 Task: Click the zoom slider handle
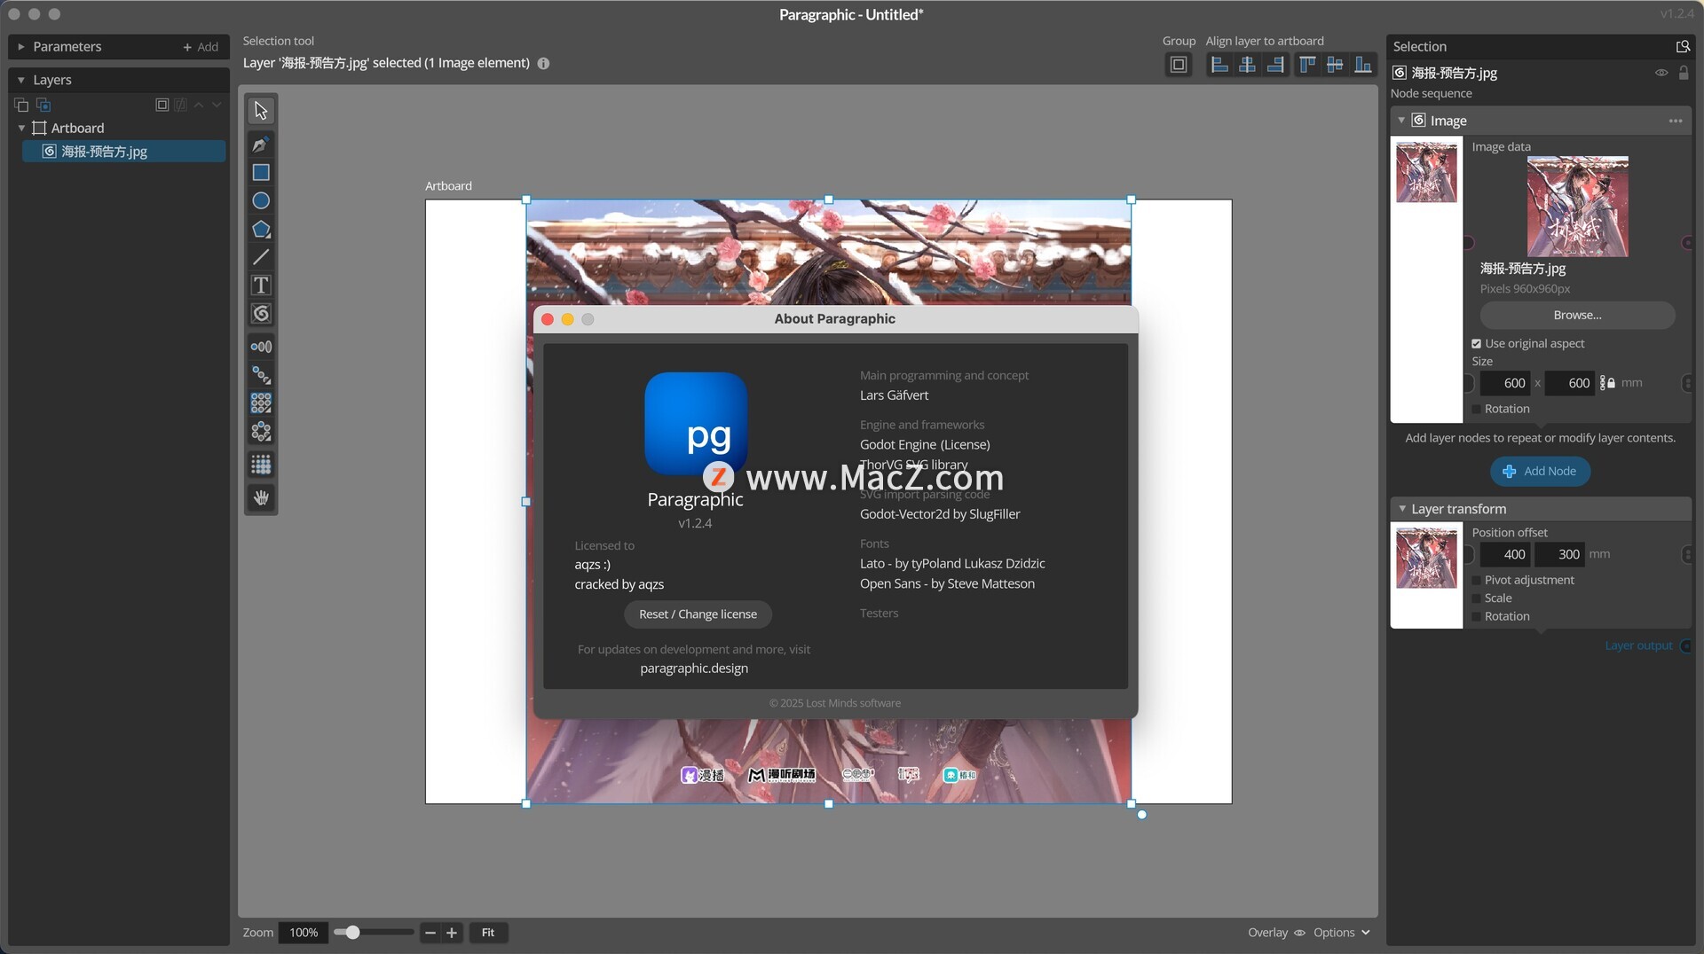point(352,933)
